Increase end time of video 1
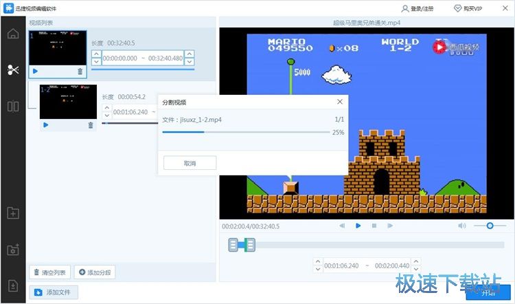The width and height of the screenshot is (515, 304). coord(190,54)
